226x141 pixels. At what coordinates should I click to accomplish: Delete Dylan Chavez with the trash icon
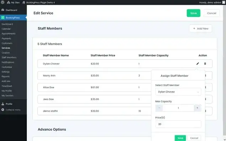205,64
